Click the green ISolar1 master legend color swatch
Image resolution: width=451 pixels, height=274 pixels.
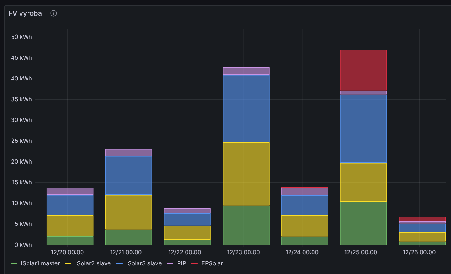point(14,263)
